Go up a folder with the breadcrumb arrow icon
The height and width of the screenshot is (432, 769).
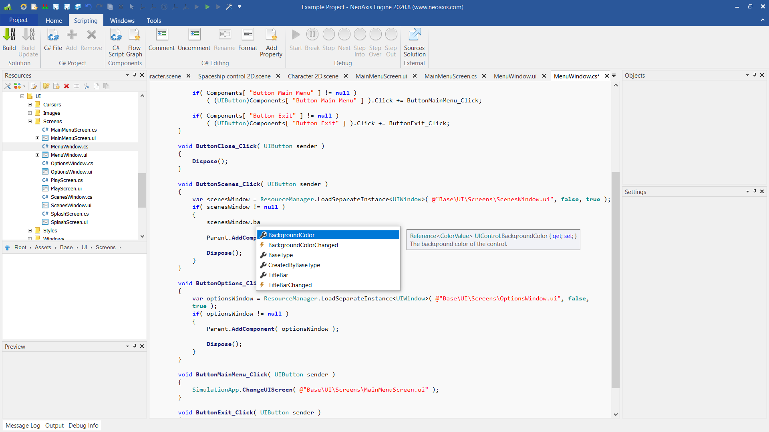click(8, 248)
